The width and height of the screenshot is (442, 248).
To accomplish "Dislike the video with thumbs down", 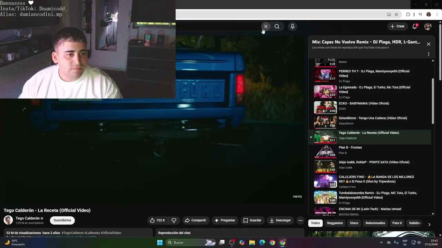I will tap(174, 220).
